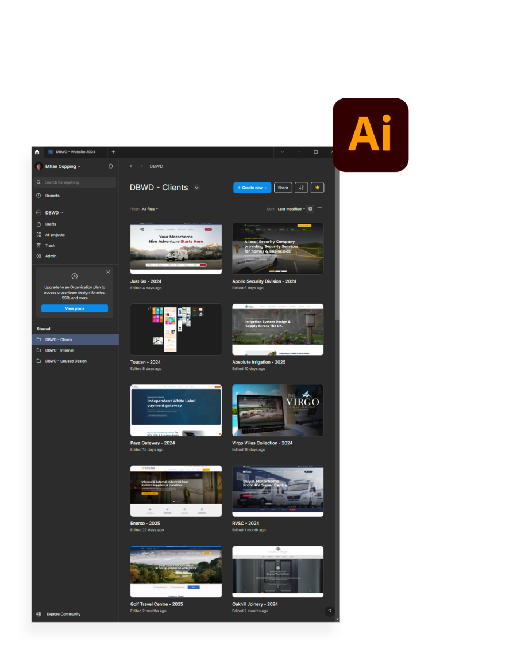This screenshot has width=517, height=656.
Task: Select starred DBWD - Unused Design project
Action: click(x=75, y=361)
